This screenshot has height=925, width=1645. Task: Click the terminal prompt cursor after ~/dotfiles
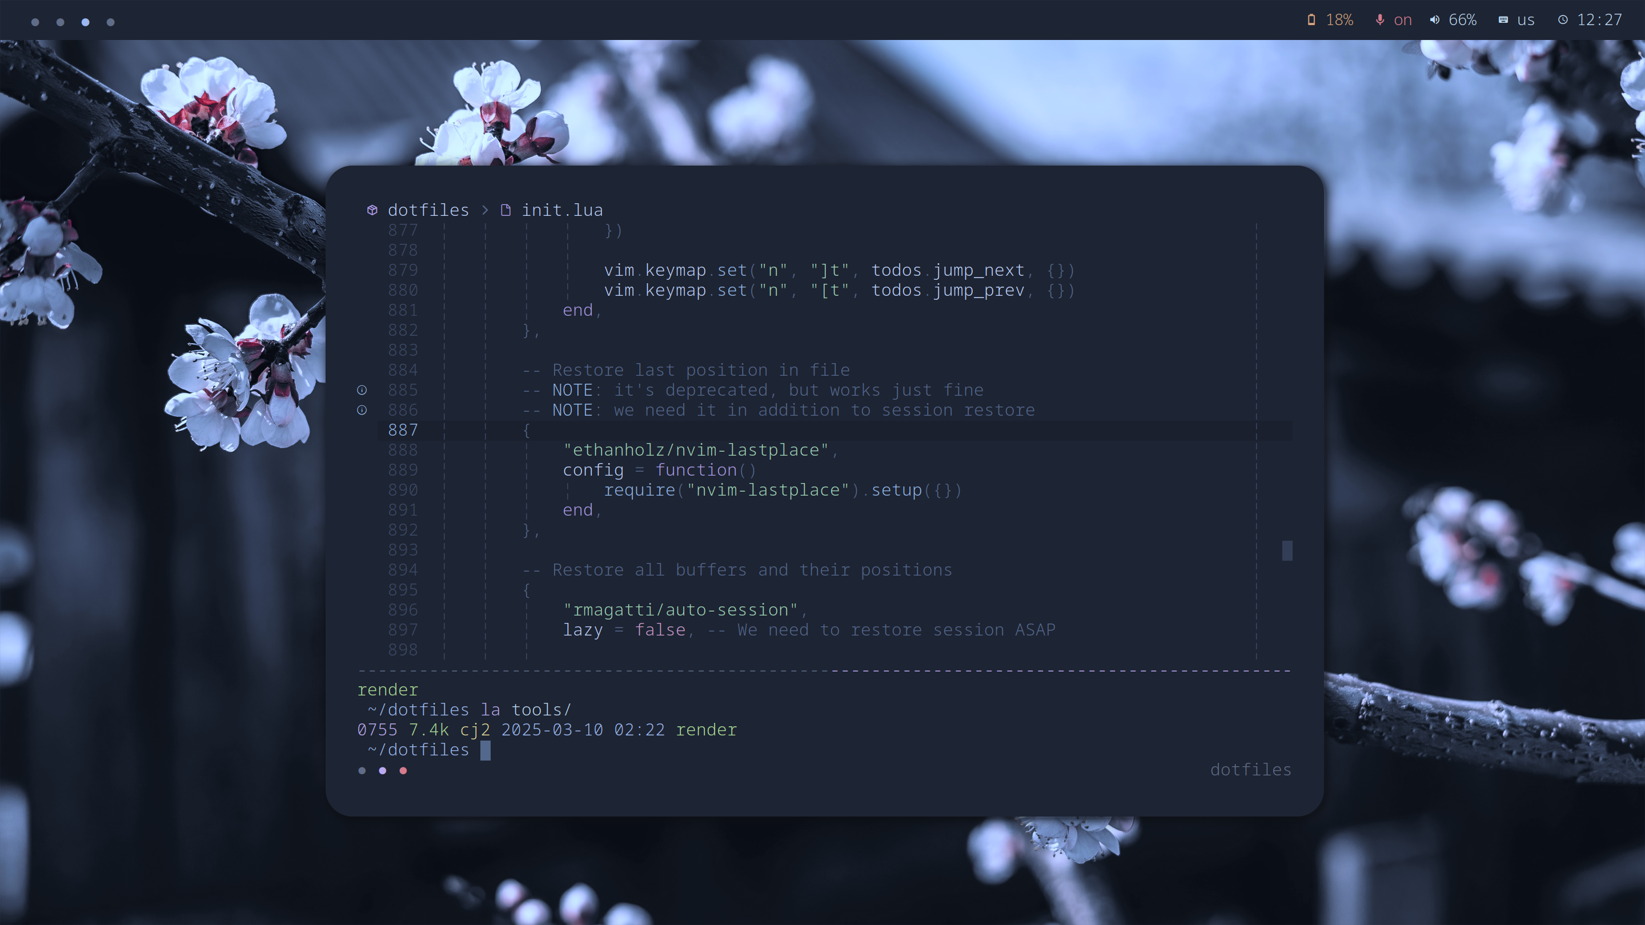[x=486, y=750]
